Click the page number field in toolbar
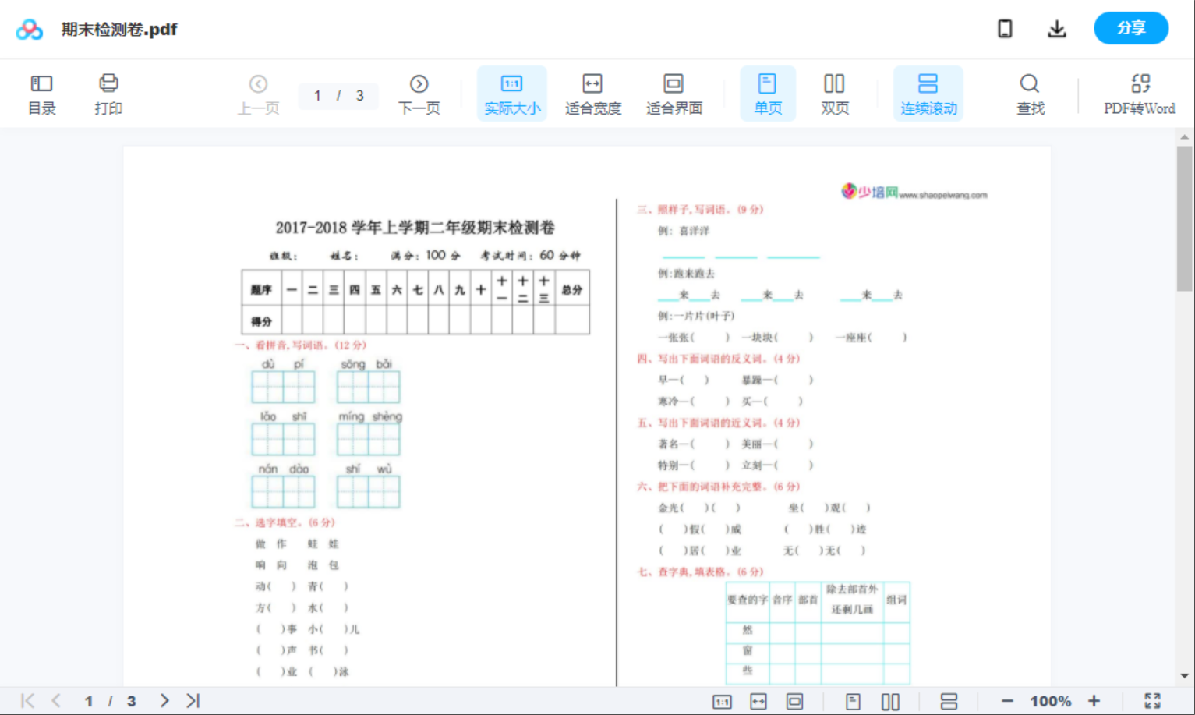 [318, 96]
